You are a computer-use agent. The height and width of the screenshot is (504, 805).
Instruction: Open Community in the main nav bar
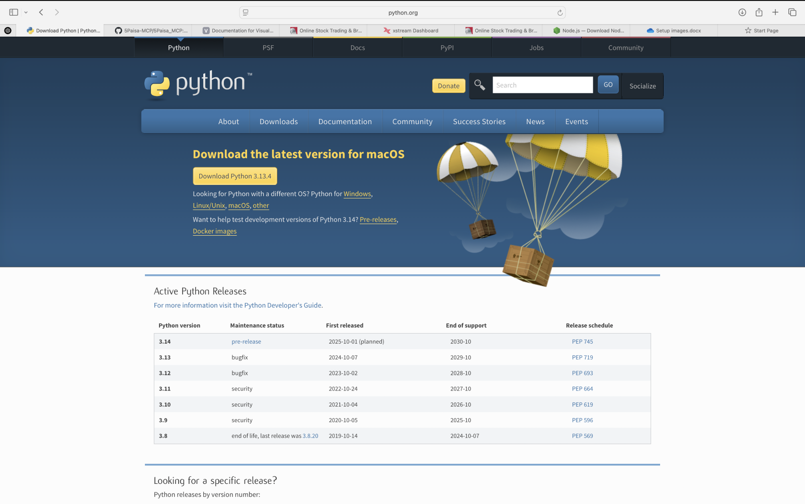pyautogui.click(x=413, y=122)
